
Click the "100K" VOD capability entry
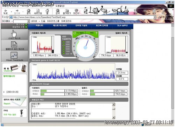(66, 42)
